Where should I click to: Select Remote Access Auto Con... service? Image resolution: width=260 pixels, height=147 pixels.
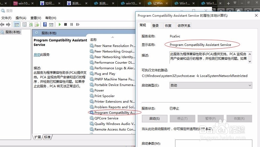[x=112, y=129]
